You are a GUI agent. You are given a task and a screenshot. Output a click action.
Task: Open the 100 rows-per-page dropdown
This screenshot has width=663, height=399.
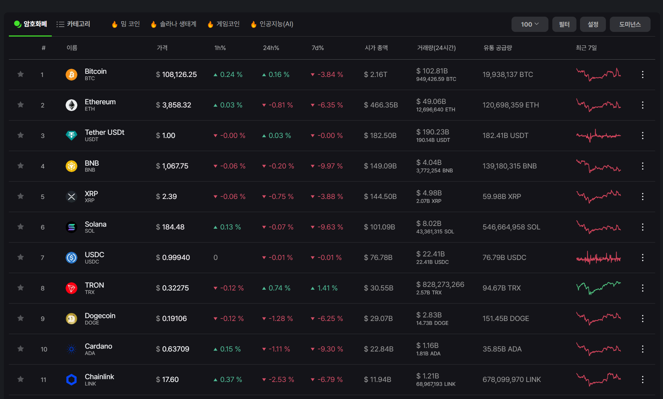click(530, 24)
